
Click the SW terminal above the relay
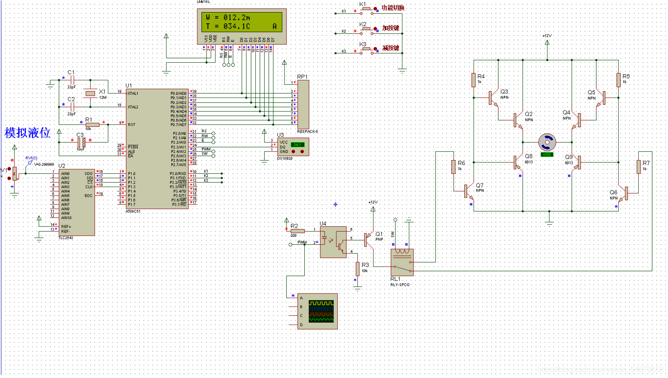(x=395, y=219)
